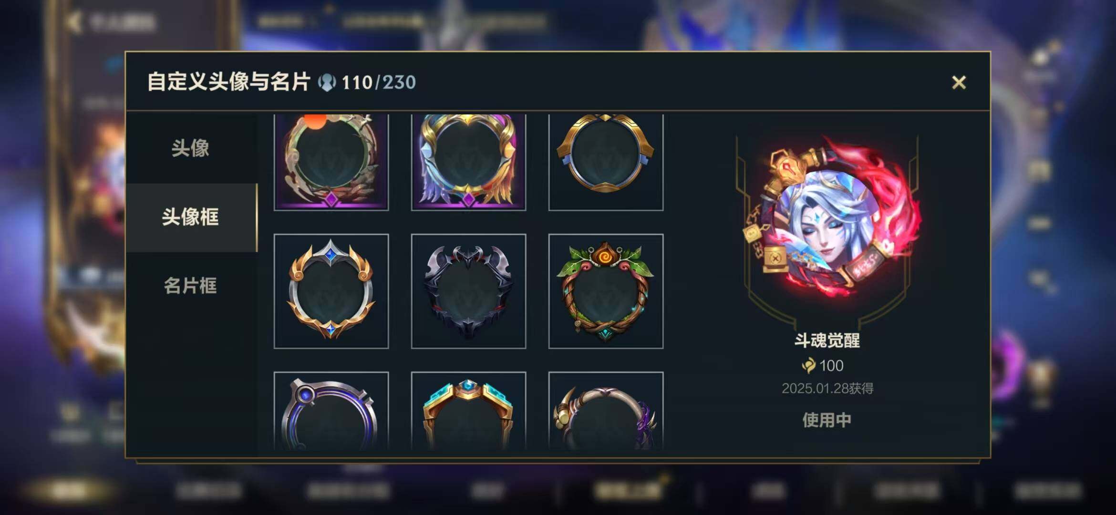The width and height of the screenshot is (1116, 515).
Task: Select the purple winged gold avatar frame
Action: (x=468, y=162)
